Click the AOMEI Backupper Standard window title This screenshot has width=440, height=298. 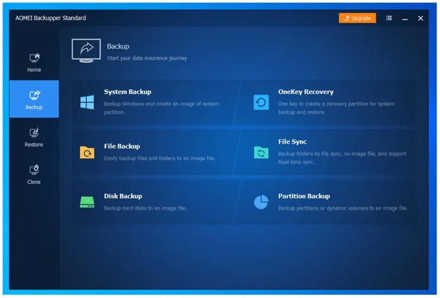point(50,18)
